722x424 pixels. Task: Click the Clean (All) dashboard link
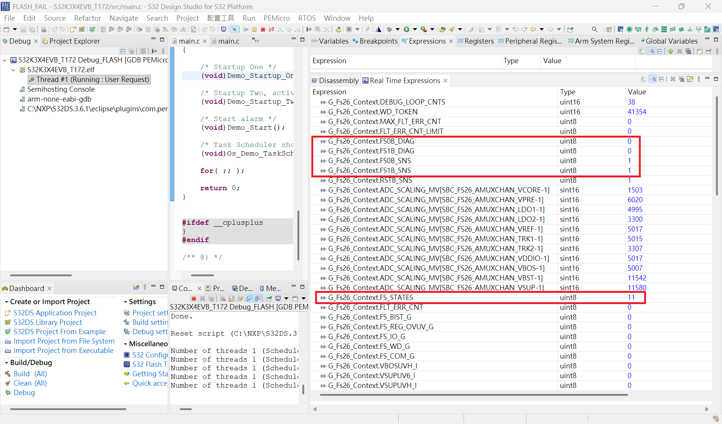30,383
